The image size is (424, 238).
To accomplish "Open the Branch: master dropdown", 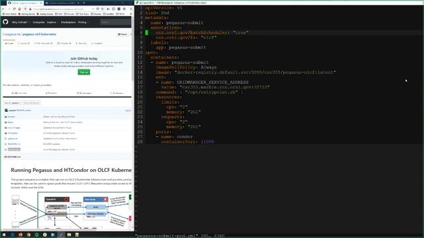I will click(x=12, y=103).
